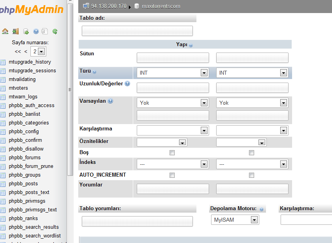The height and width of the screenshot is (243, 332).
Task: Focus the Tablo adı input field
Action: coord(137,31)
